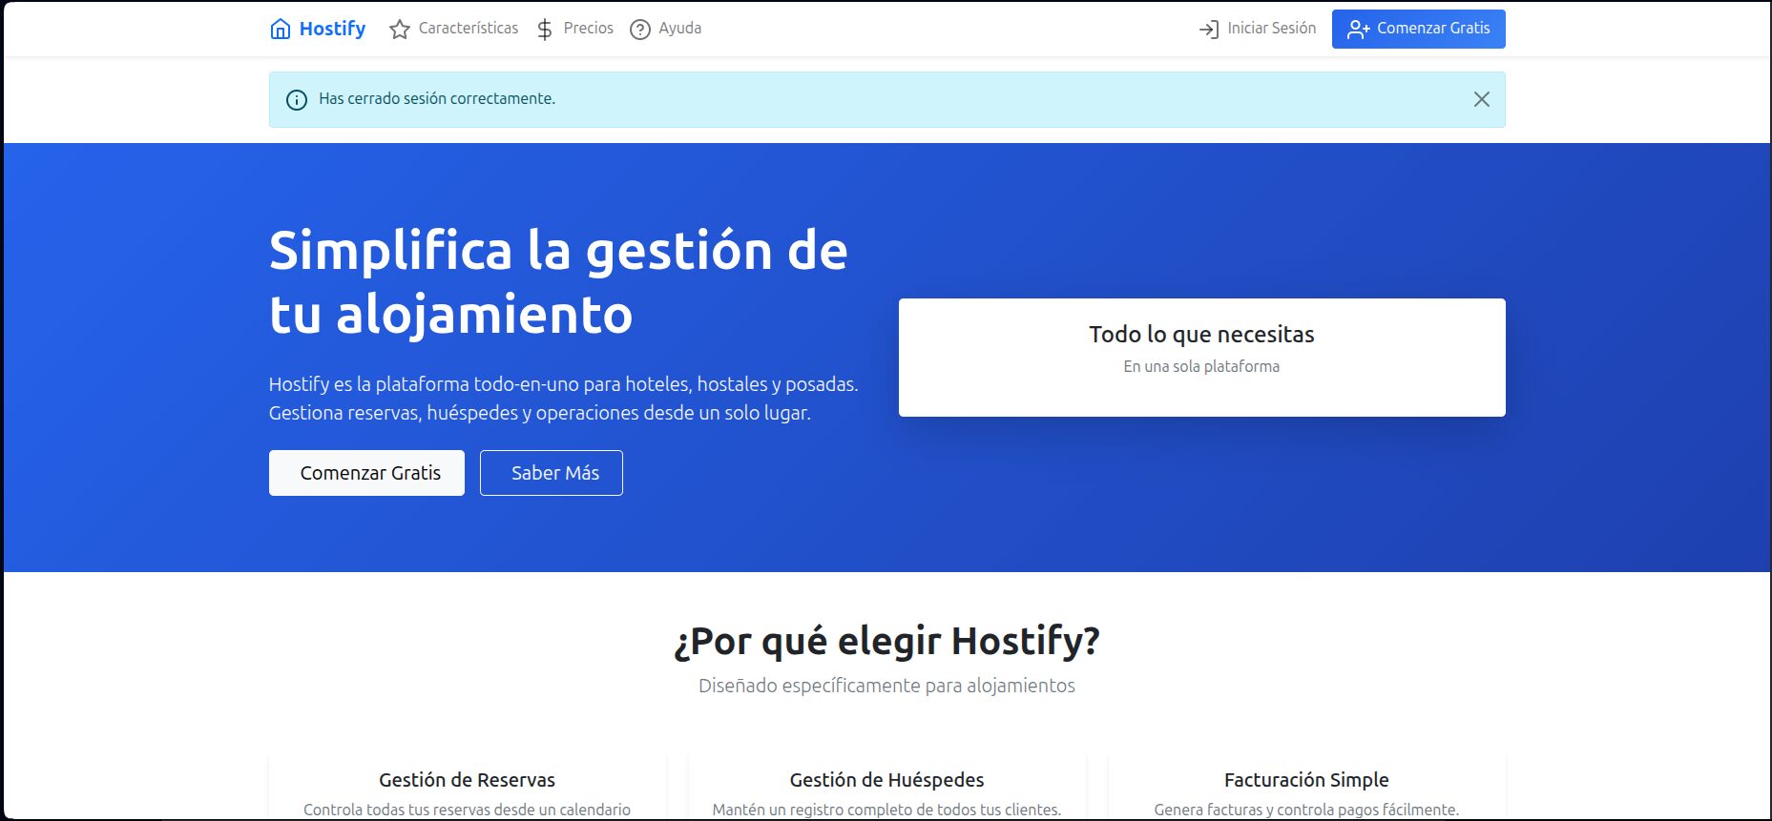Click the login arrow icon
Image resolution: width=1772 pixels, height=821 pixels.
tap(1208, 30)
